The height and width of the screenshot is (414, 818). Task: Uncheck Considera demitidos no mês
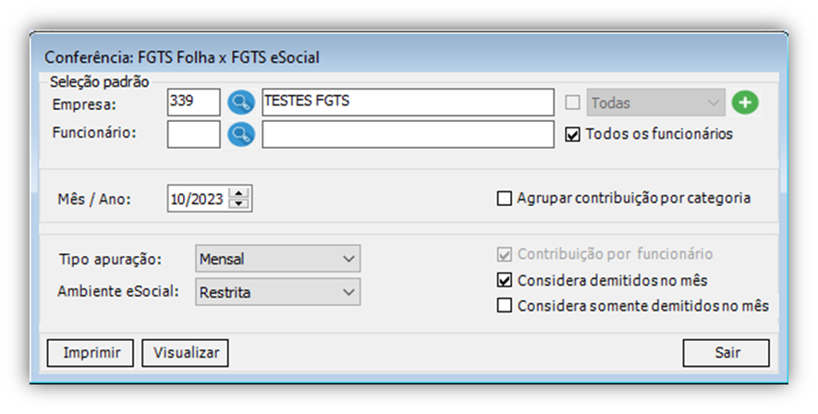[504, 281]
